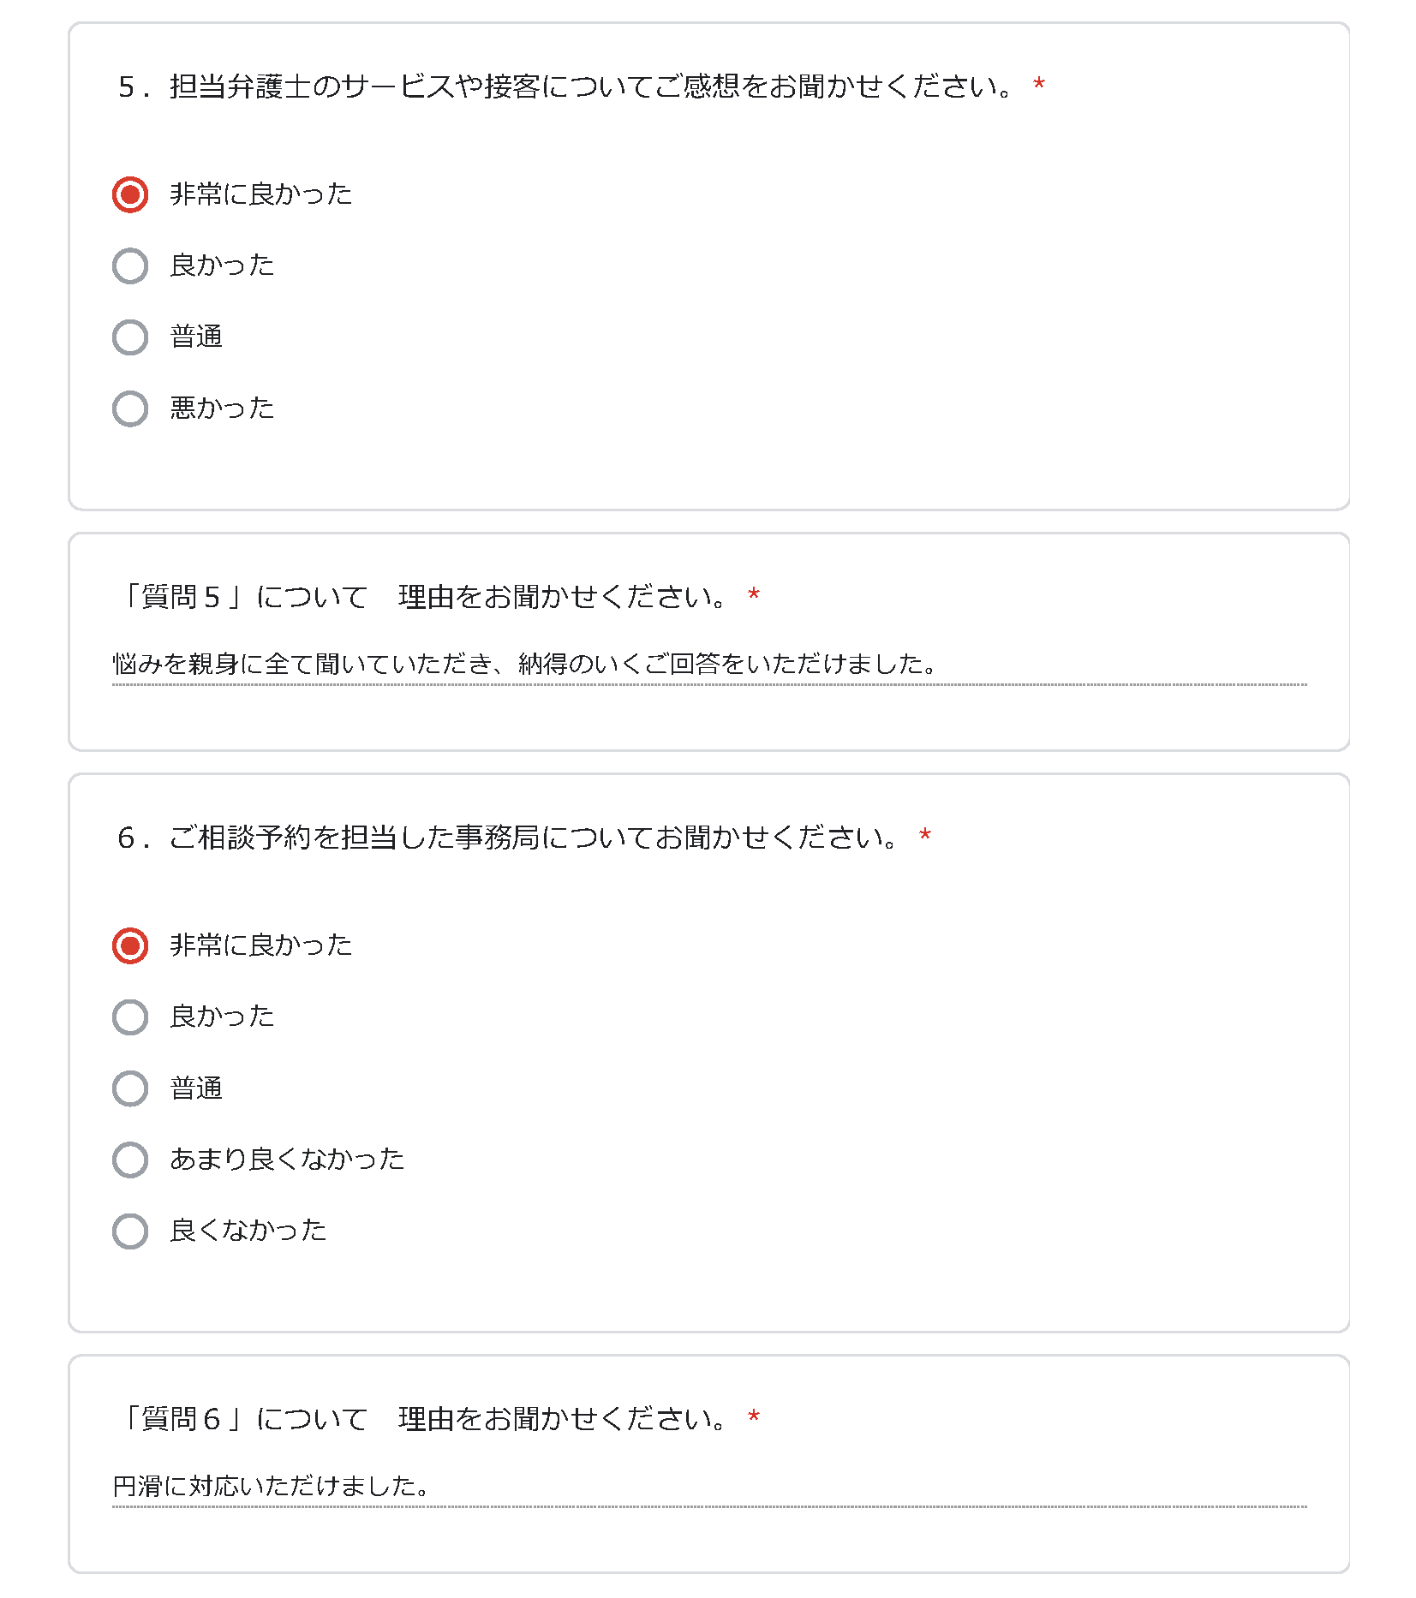
Task: Choose 良かった option under question 5
Action: (x=130, y=265)
